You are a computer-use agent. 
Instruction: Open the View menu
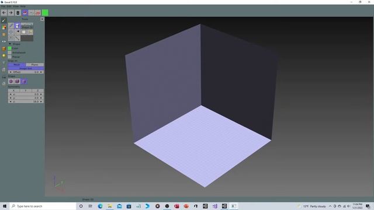[16, 6]
